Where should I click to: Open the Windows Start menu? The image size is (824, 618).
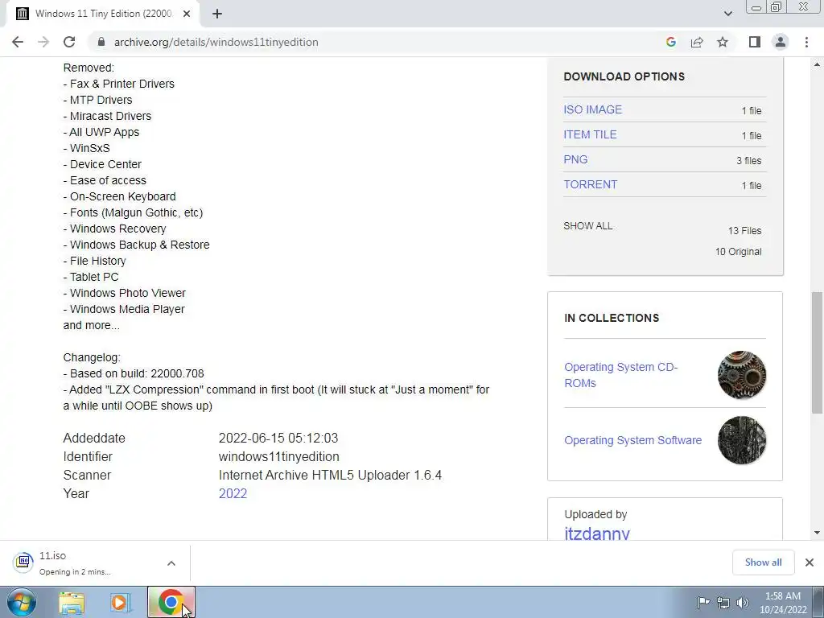[x=22, y=602]
